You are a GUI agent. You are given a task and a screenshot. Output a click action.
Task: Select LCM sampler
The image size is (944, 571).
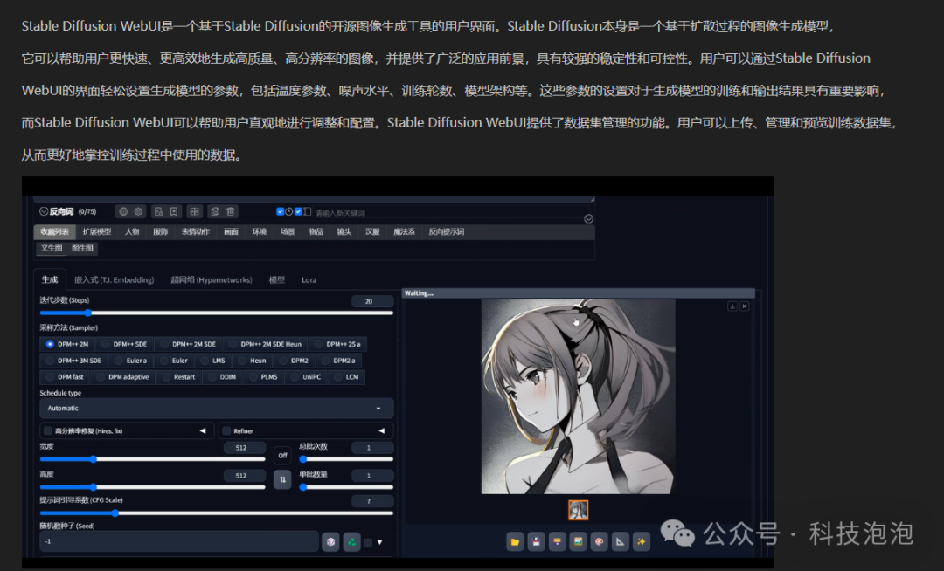click(x=347, y=377)
